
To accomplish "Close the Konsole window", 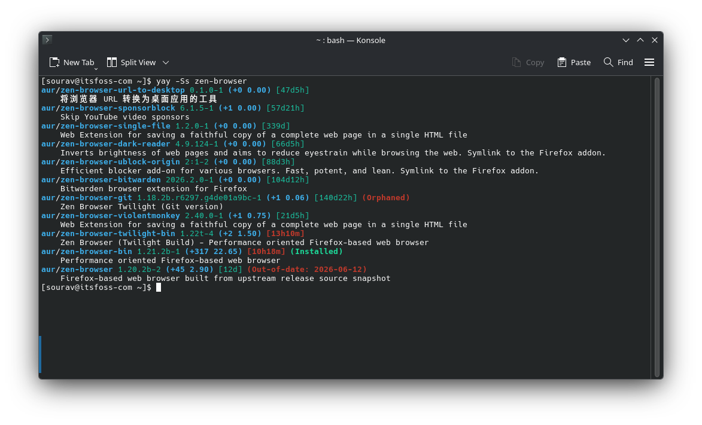I will pos(655,40).
